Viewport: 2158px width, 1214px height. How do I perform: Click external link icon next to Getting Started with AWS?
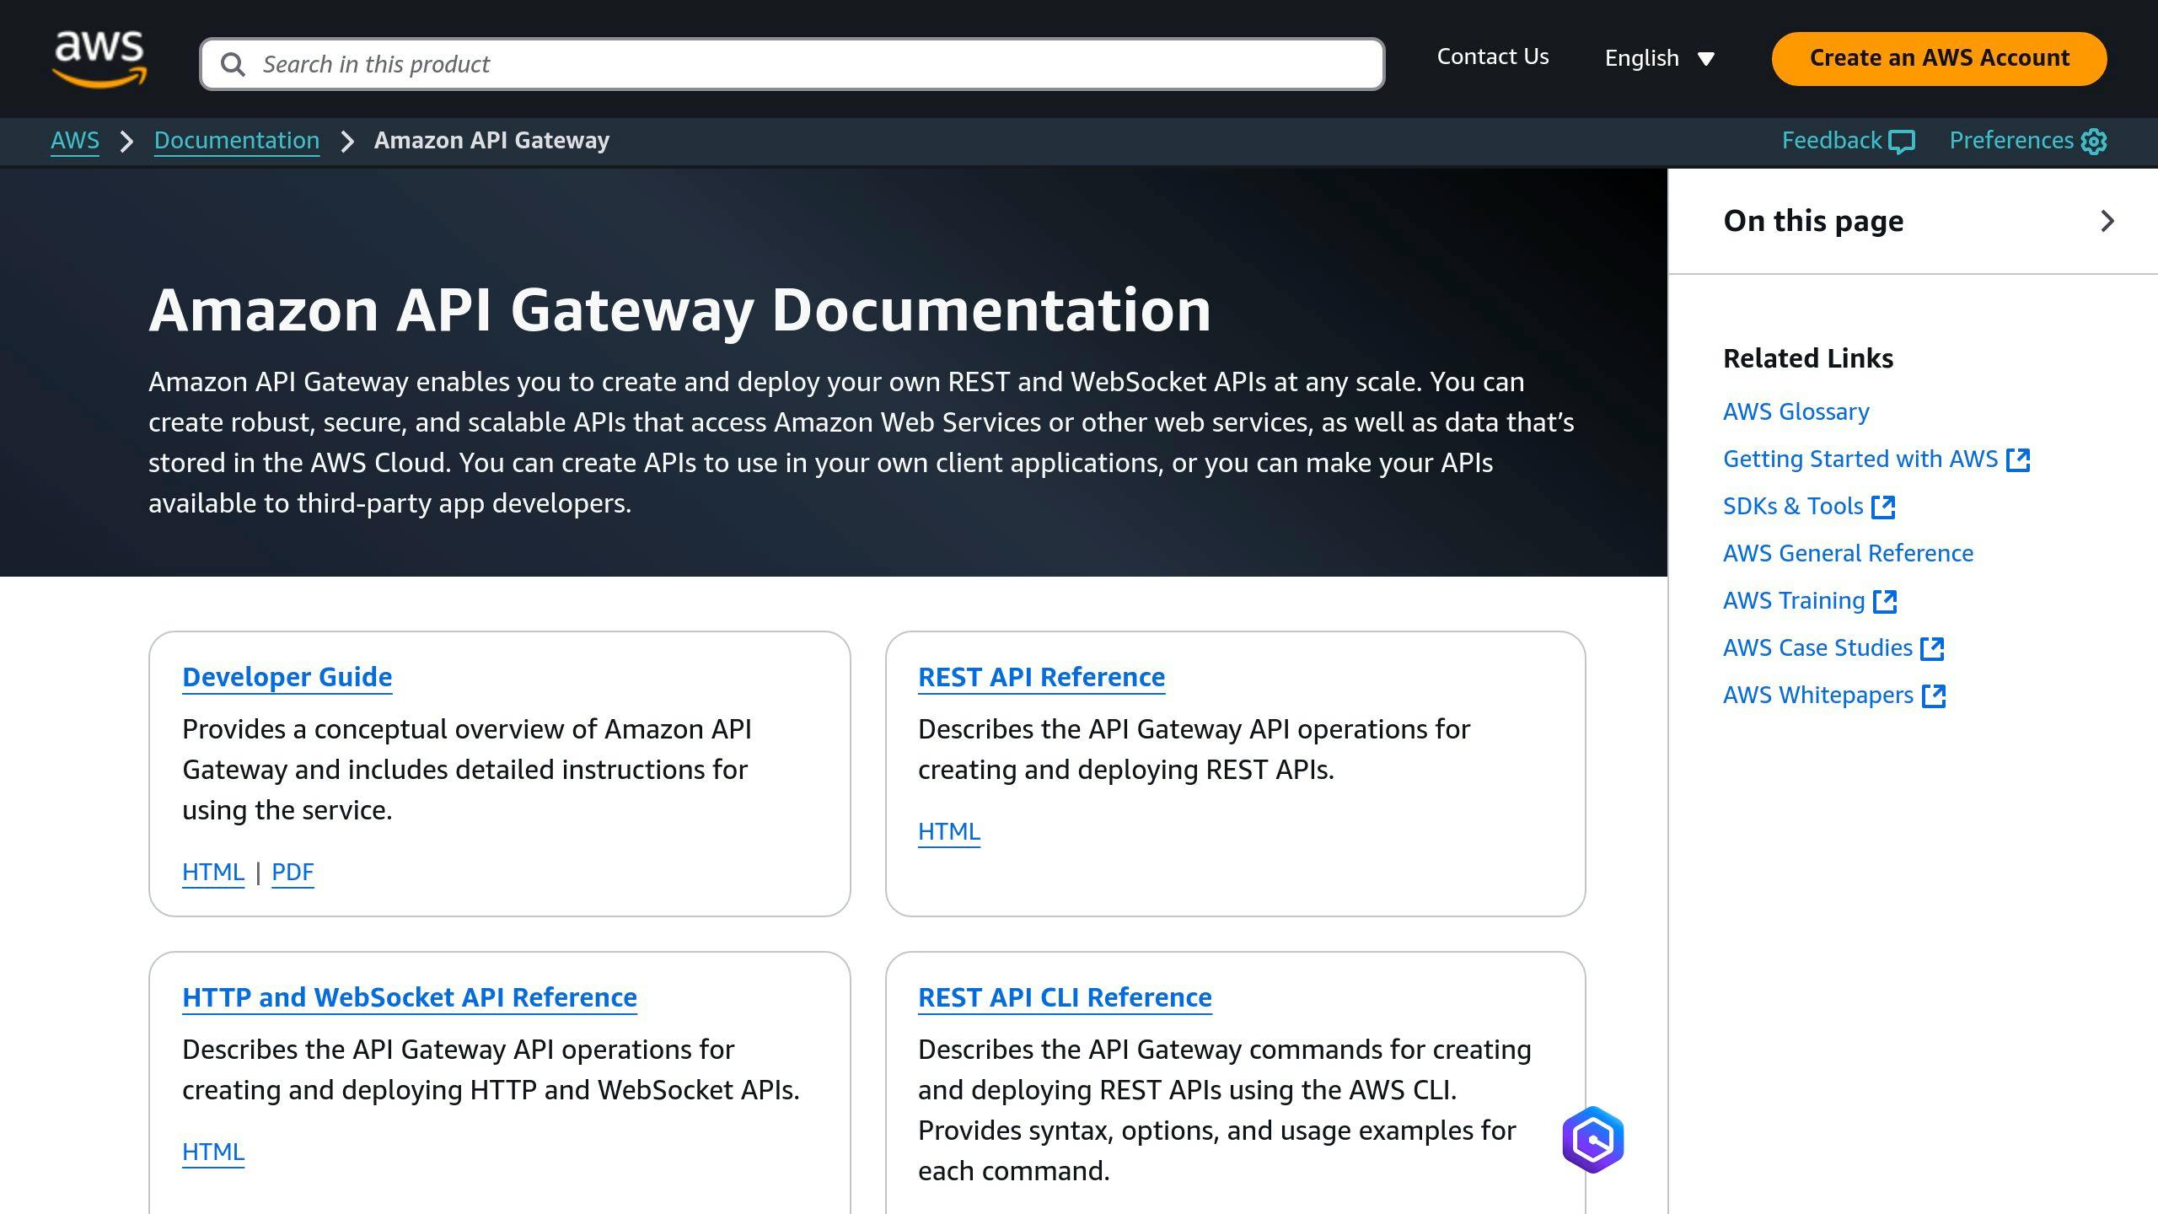2018,459
